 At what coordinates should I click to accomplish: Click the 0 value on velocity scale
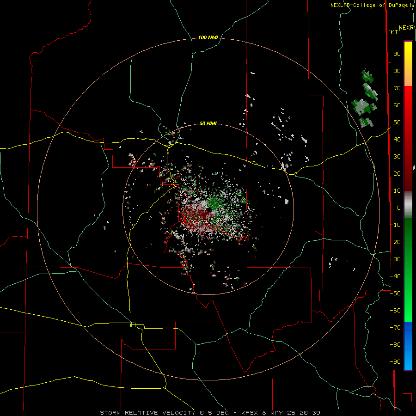tap(399, 208)
